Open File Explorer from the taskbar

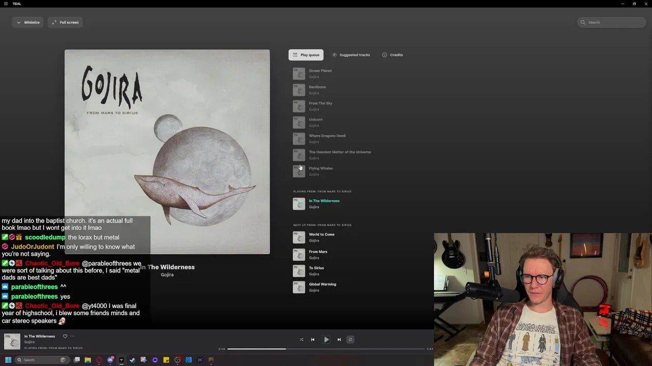click(88, 360)
